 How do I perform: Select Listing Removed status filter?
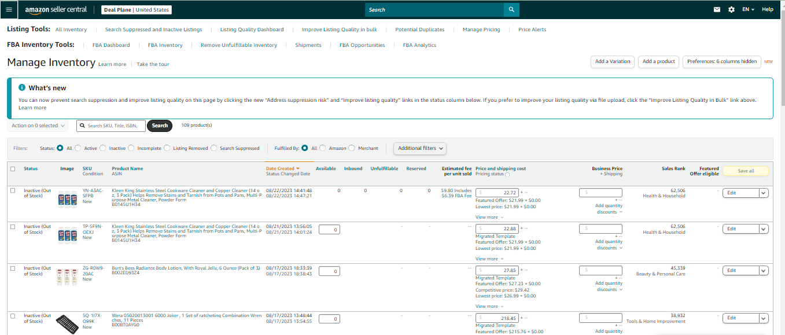tap(167, 148)
